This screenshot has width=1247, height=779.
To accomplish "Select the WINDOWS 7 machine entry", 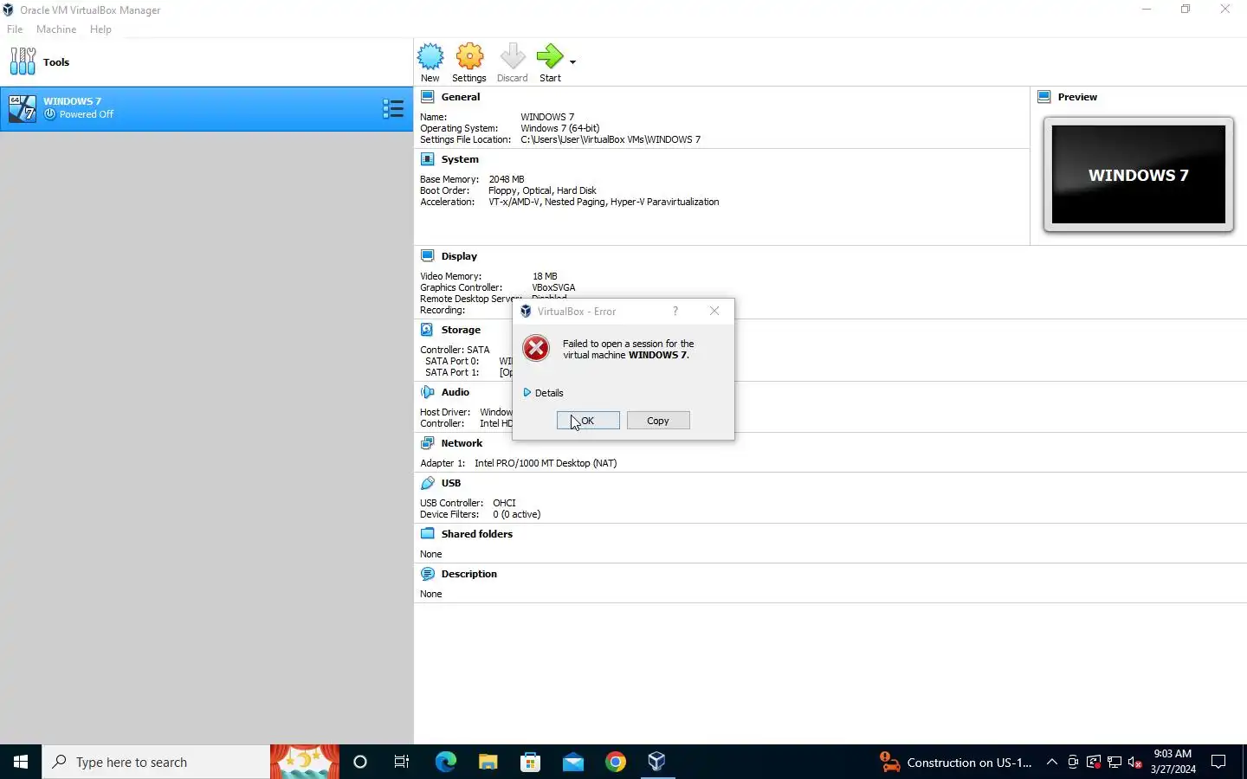I will point(206,108).
